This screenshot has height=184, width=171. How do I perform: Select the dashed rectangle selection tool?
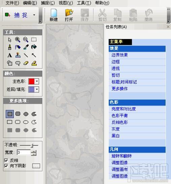click(34, 40)
